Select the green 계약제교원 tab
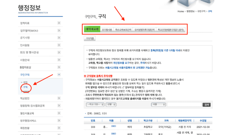This screenshot has width=246, height=135. 92,29
